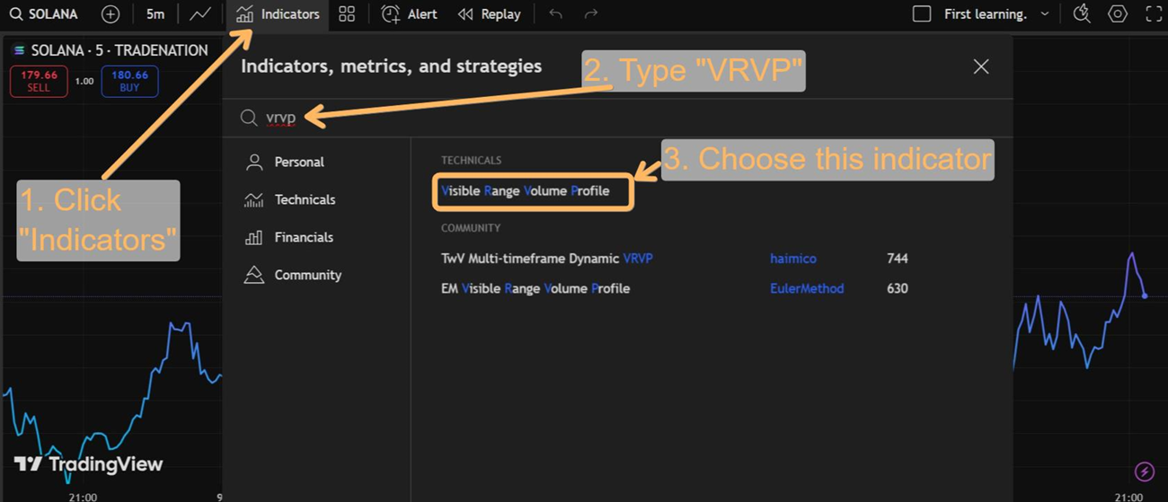
Task: Toggle fullscreen mode icon
Action: (x=1153, y=14)
